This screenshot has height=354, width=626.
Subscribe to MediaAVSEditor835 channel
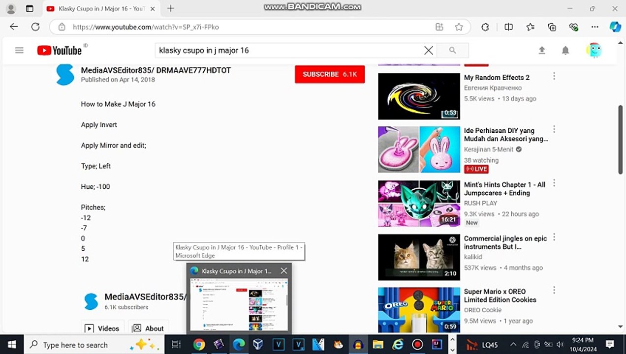click(x=330, y=74)
